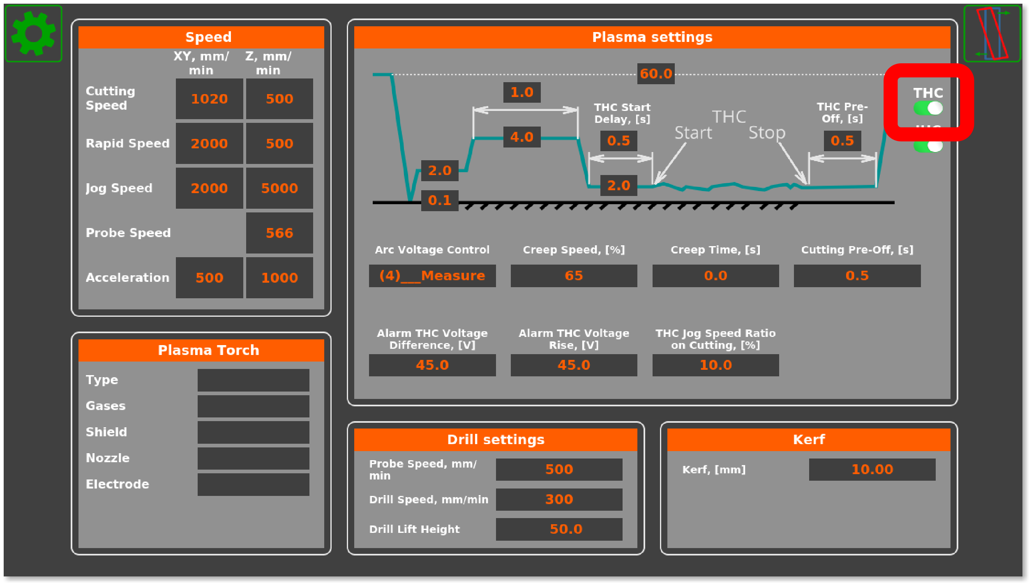Open the Plasma Torch Type selector

click(253, 380)
